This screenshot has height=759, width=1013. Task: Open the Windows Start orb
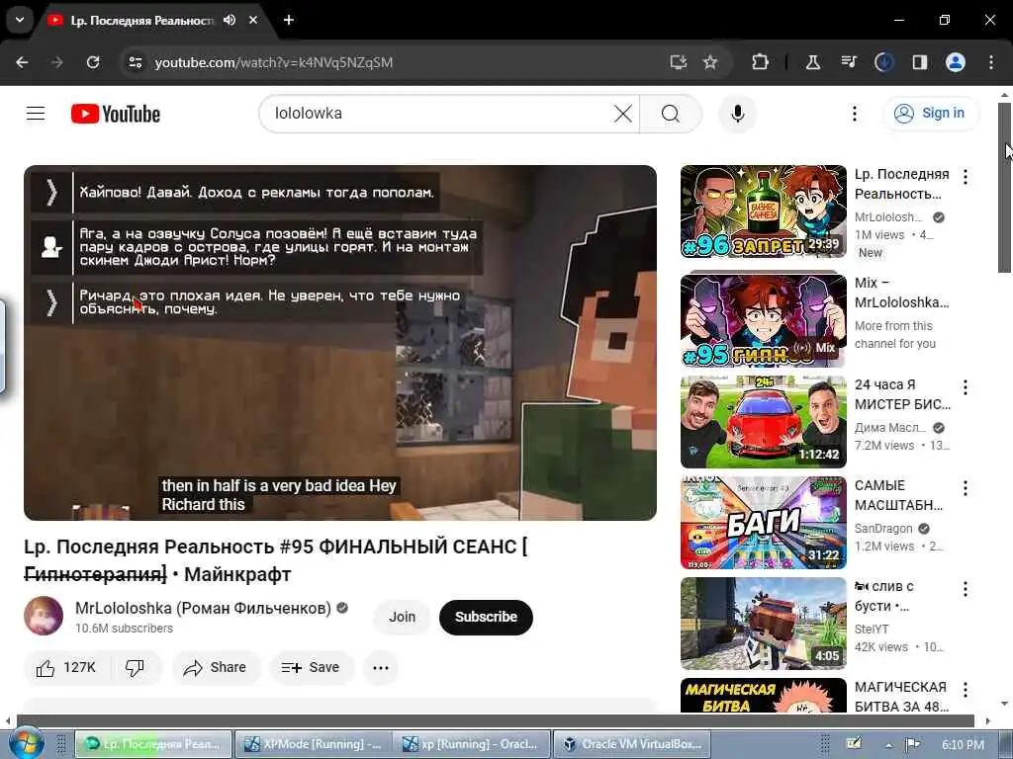coord(26,744)
